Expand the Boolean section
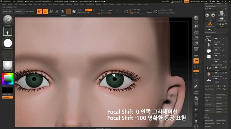 (208, 126)
